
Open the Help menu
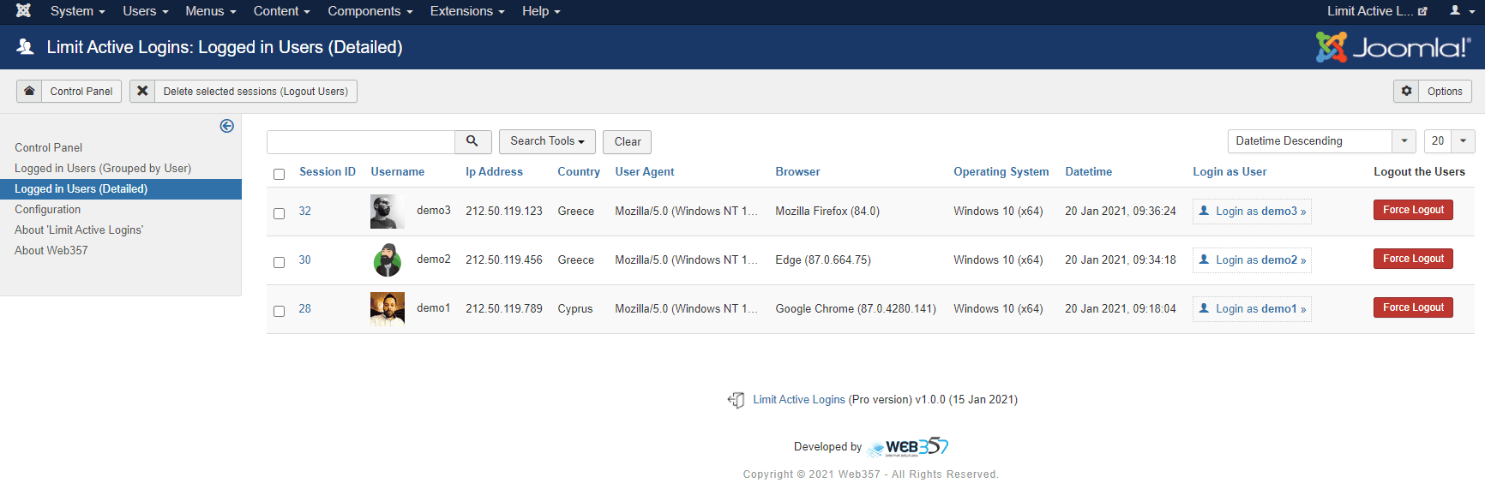[540, 11]
